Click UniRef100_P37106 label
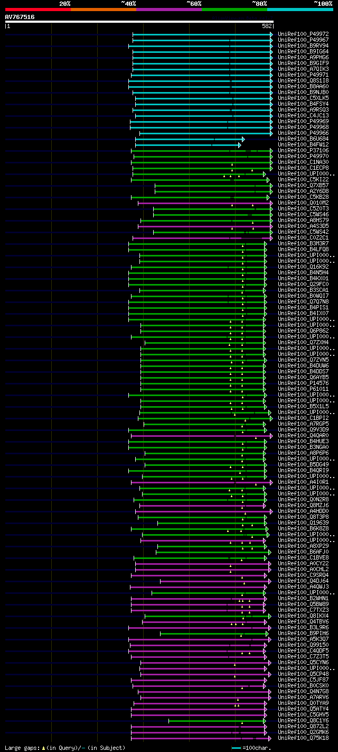This screenshot has height=752, width=338. pos(303,150)
